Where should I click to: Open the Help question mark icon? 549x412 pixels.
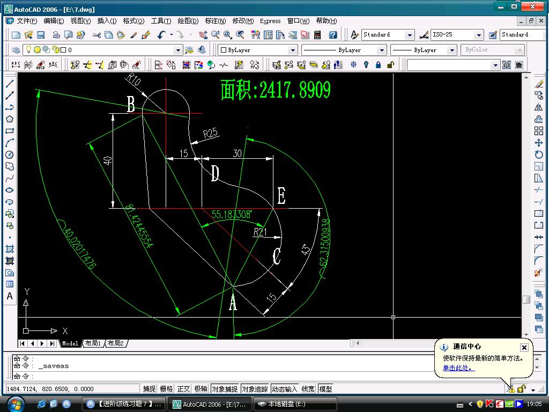[333, 35]
